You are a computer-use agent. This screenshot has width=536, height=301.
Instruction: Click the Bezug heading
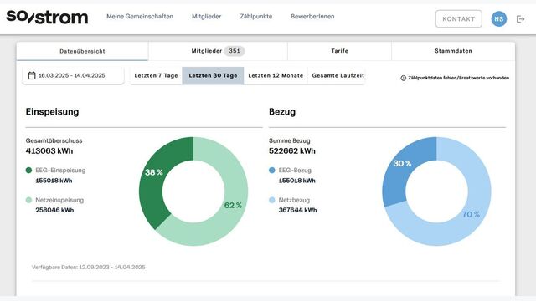pyautogui.click(x=282, y=112)
